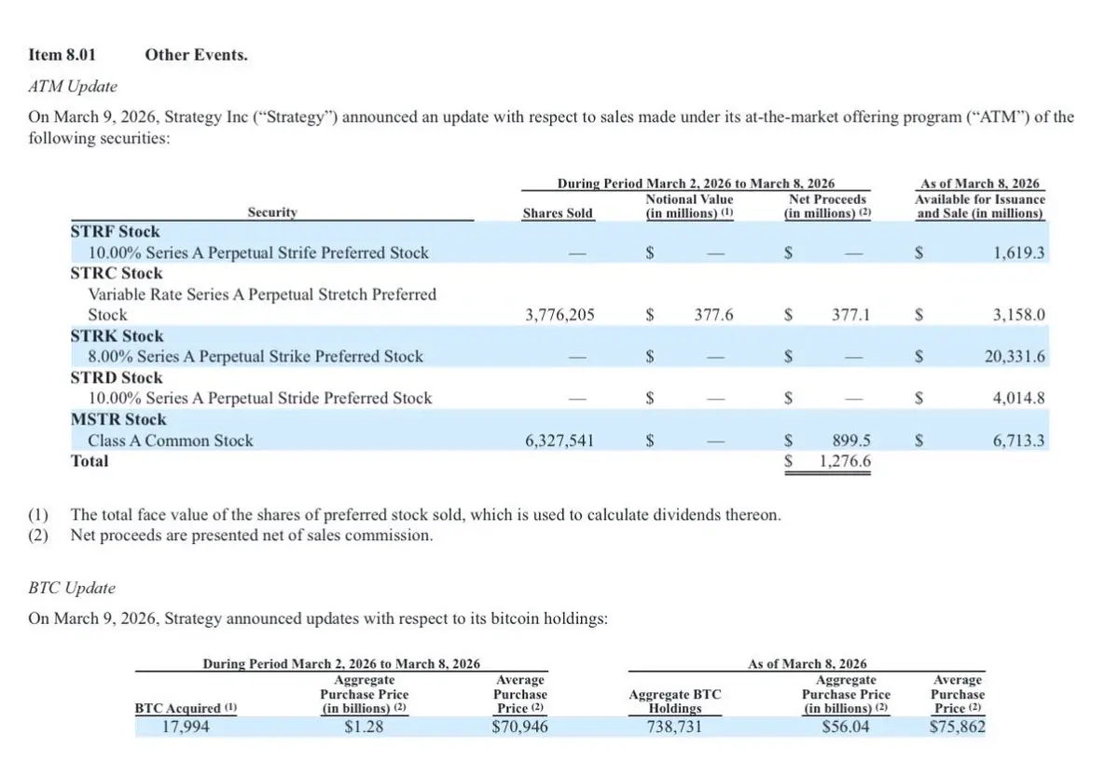Image resolution: width=1119 pixels, height=761 pixels.
Task: Select the net proceeds value 377.1
Action: [x=850, y=315]
